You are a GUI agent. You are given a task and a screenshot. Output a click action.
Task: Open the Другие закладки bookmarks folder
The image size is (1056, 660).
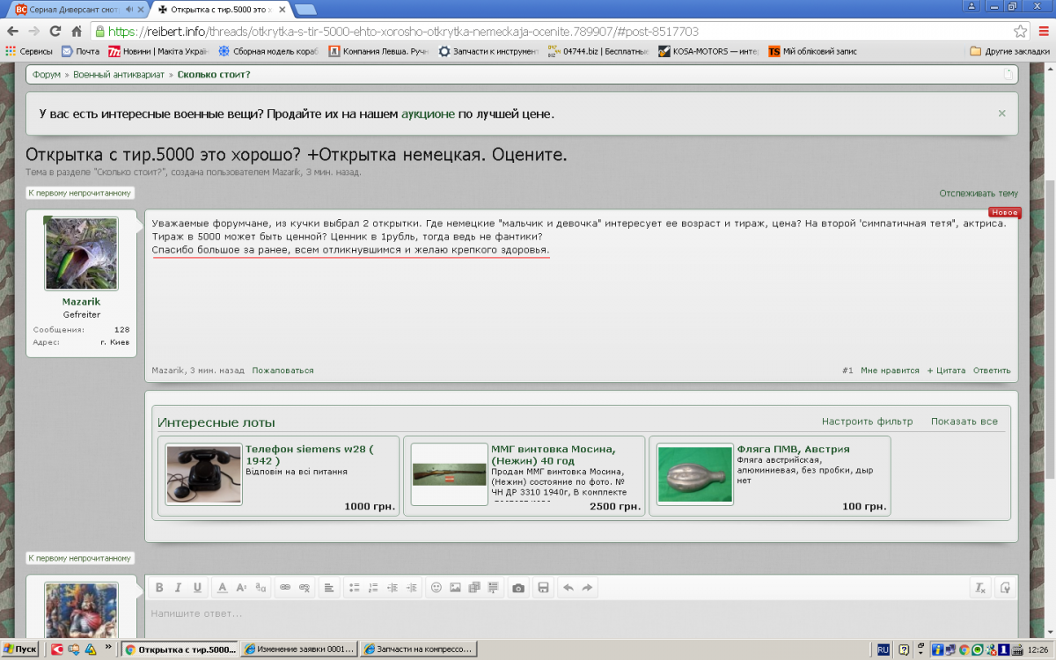tap(1009, 51)
